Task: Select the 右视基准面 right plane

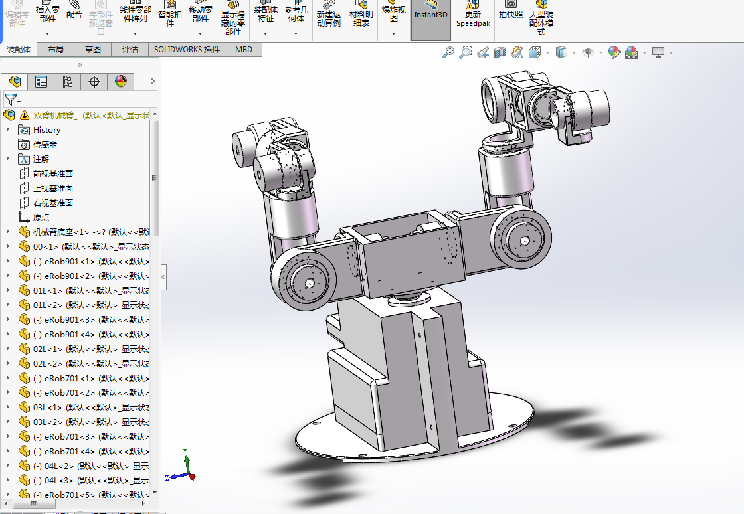Action: click(x=53, y=203)
